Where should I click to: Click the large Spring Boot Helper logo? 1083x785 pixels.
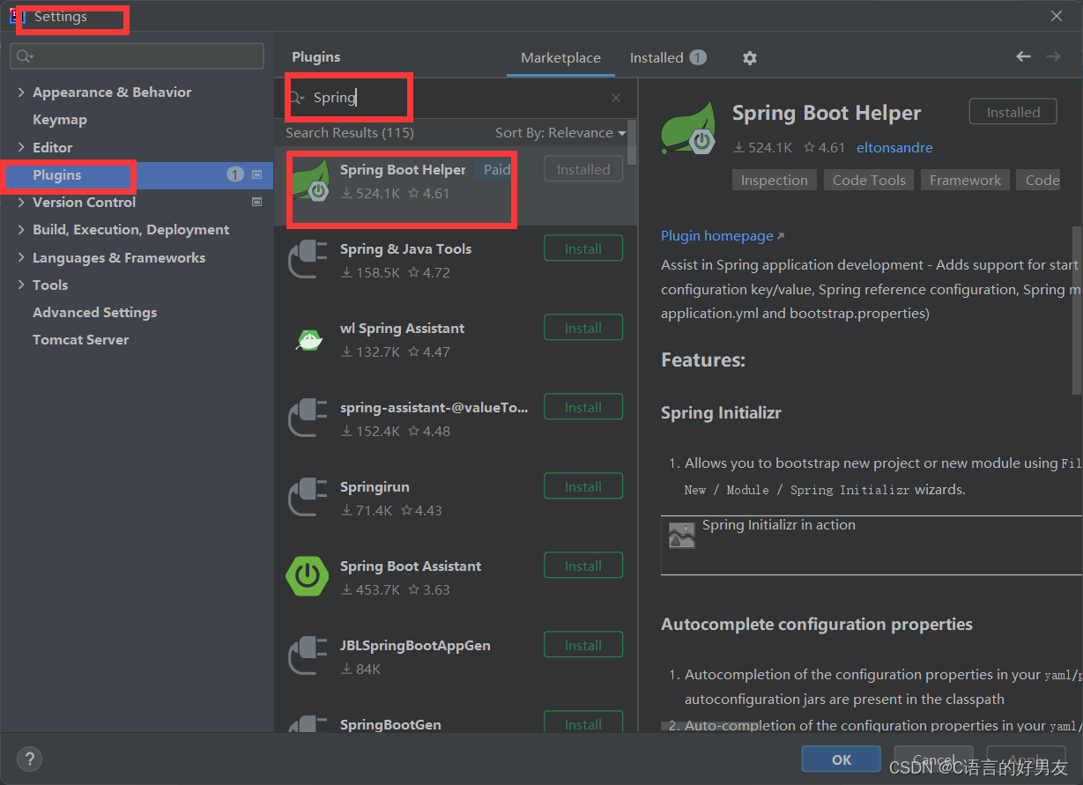click(x=688, y=129)
